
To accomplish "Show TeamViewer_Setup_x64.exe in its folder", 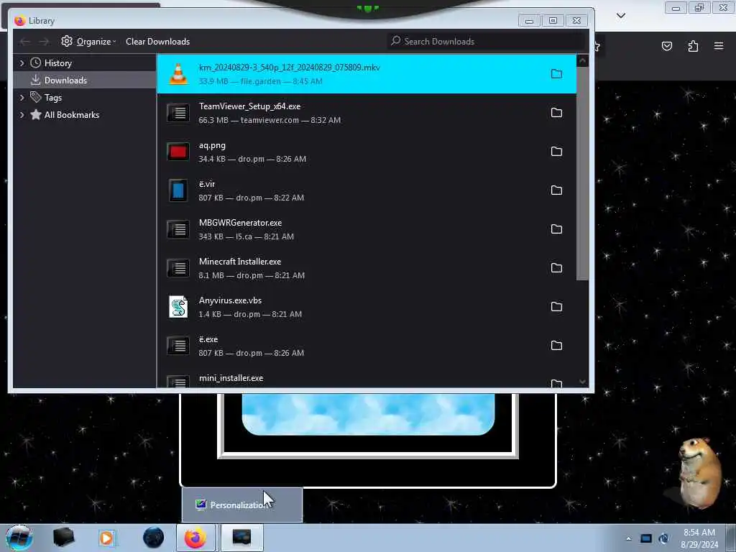I will point(556,113).
